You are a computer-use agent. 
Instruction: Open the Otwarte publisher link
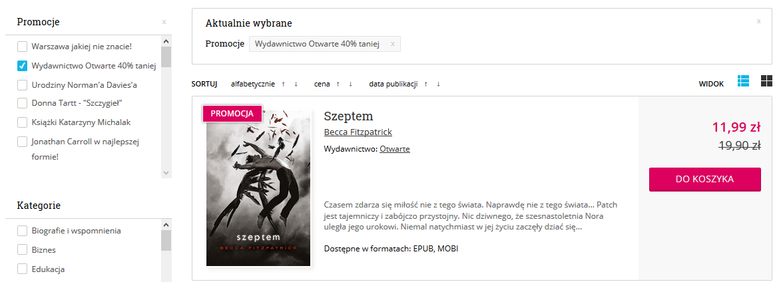pyautogui.click(x=394, y=149)
